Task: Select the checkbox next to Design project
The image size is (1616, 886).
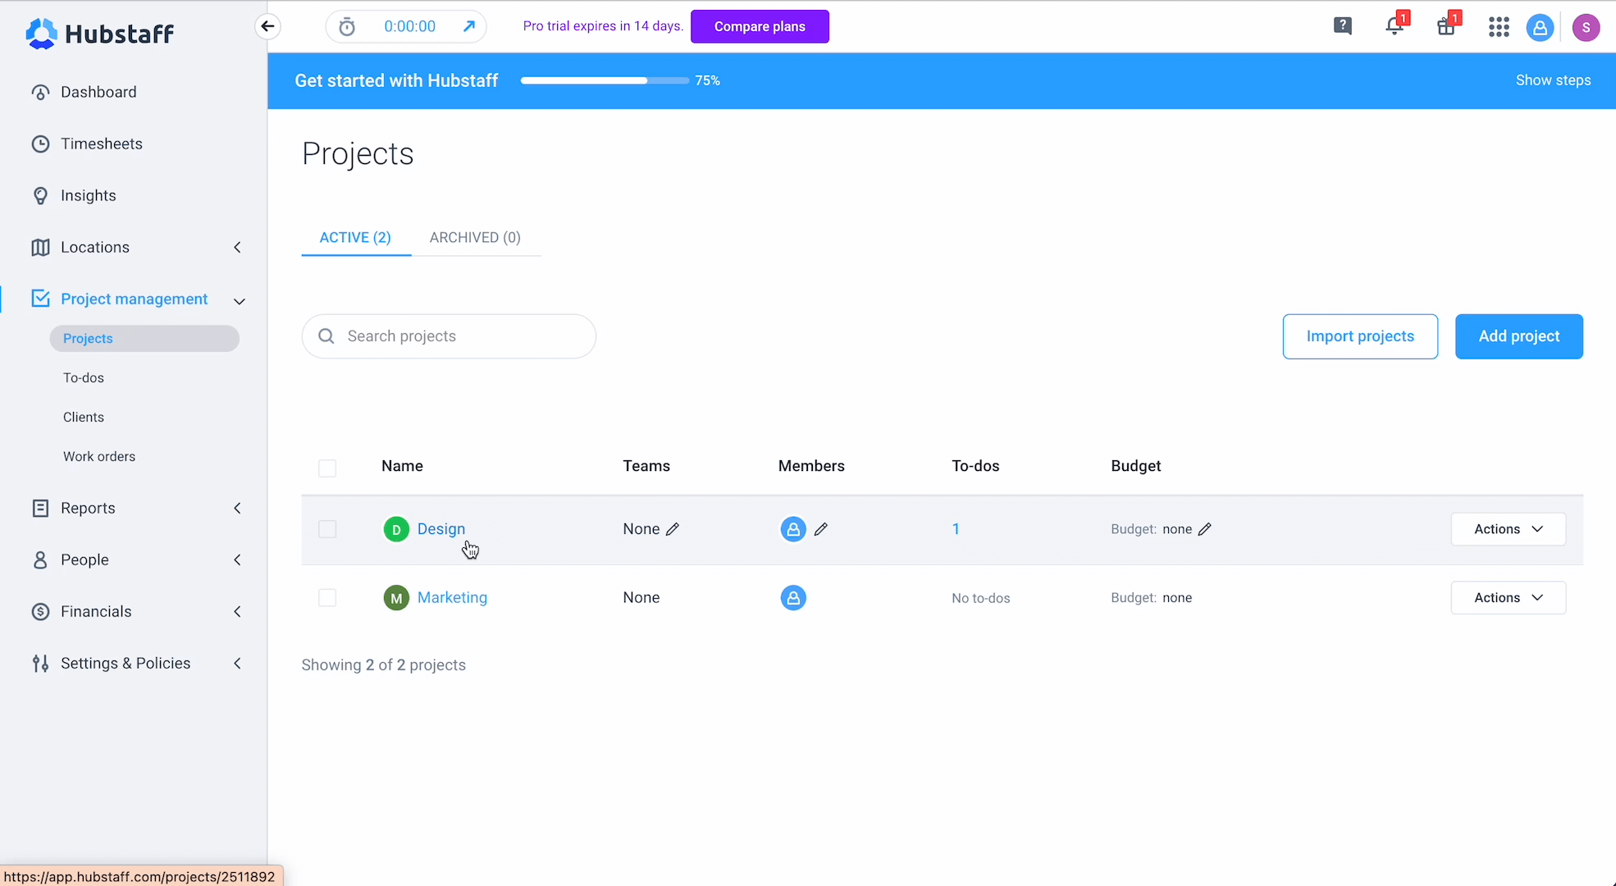Action: pos(326,529)
